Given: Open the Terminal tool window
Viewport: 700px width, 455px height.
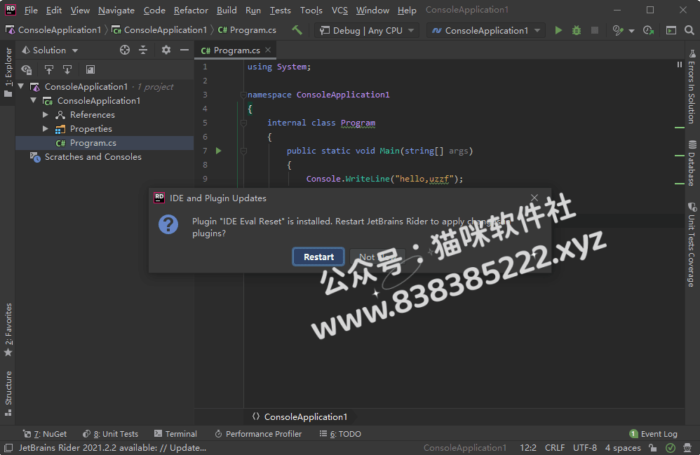Looking at the screenshot, I should pos(175,433).
